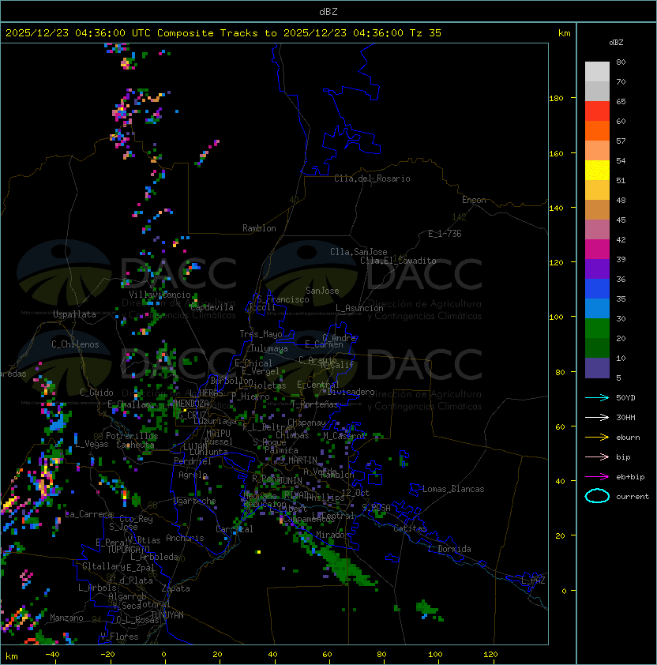Click the 'Anchoris' map label

185,538
